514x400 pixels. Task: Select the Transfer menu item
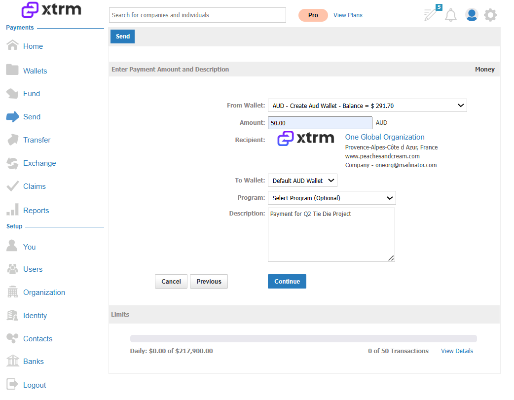(37, 140)
